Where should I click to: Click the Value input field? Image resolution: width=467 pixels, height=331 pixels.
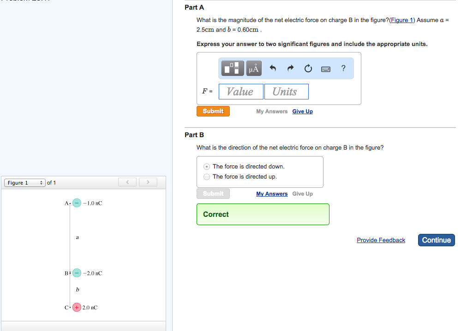tap(240, 92)
